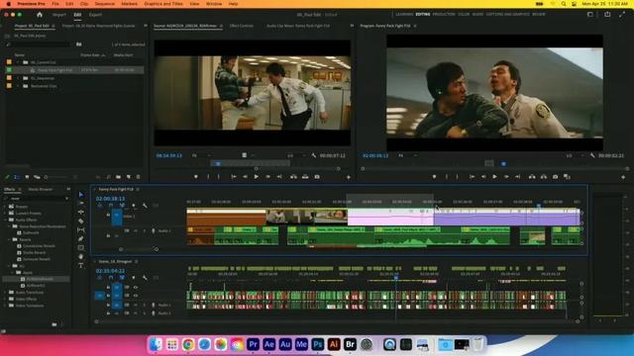
Task: Open Comparison View in Program monitor
Action: click(567, 177)
